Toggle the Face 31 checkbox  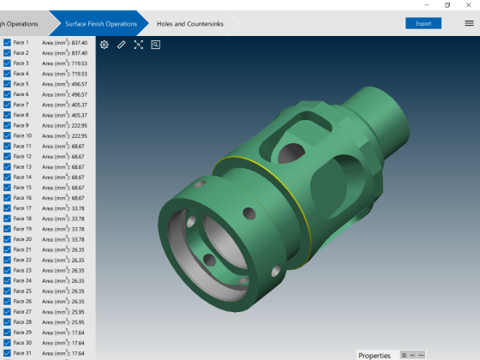[7, 353]
